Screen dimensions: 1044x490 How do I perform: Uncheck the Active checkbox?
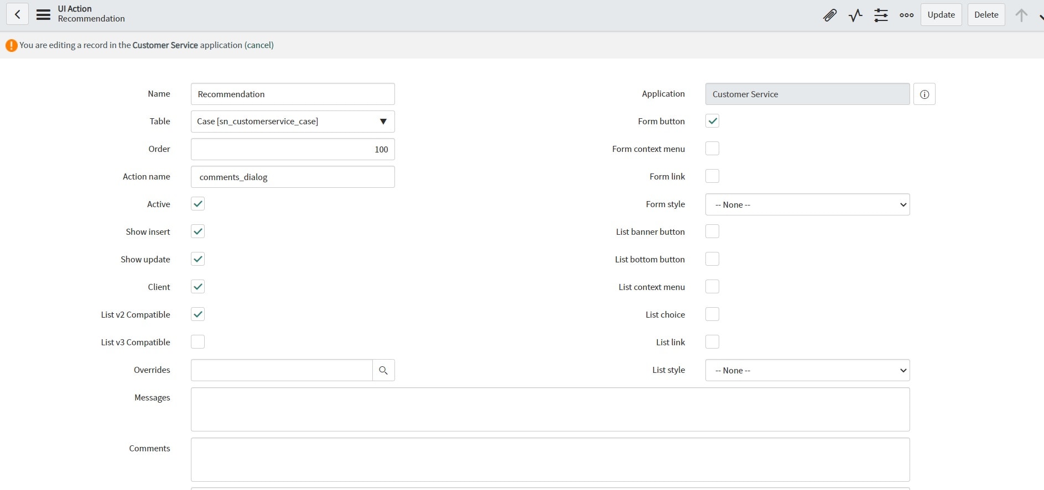(x=198, y=204)
